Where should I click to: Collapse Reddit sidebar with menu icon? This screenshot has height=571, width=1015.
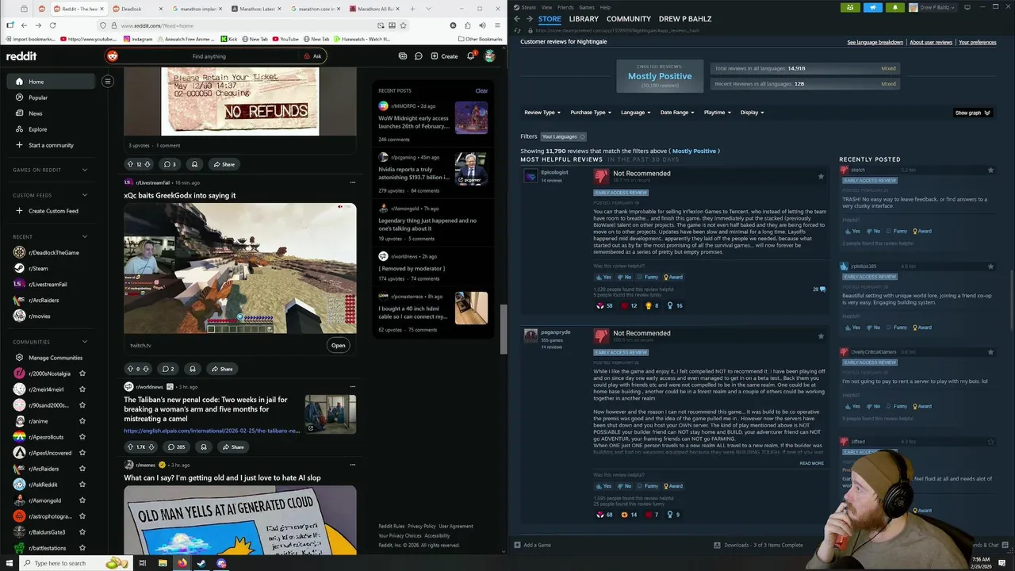click(108, 81)
